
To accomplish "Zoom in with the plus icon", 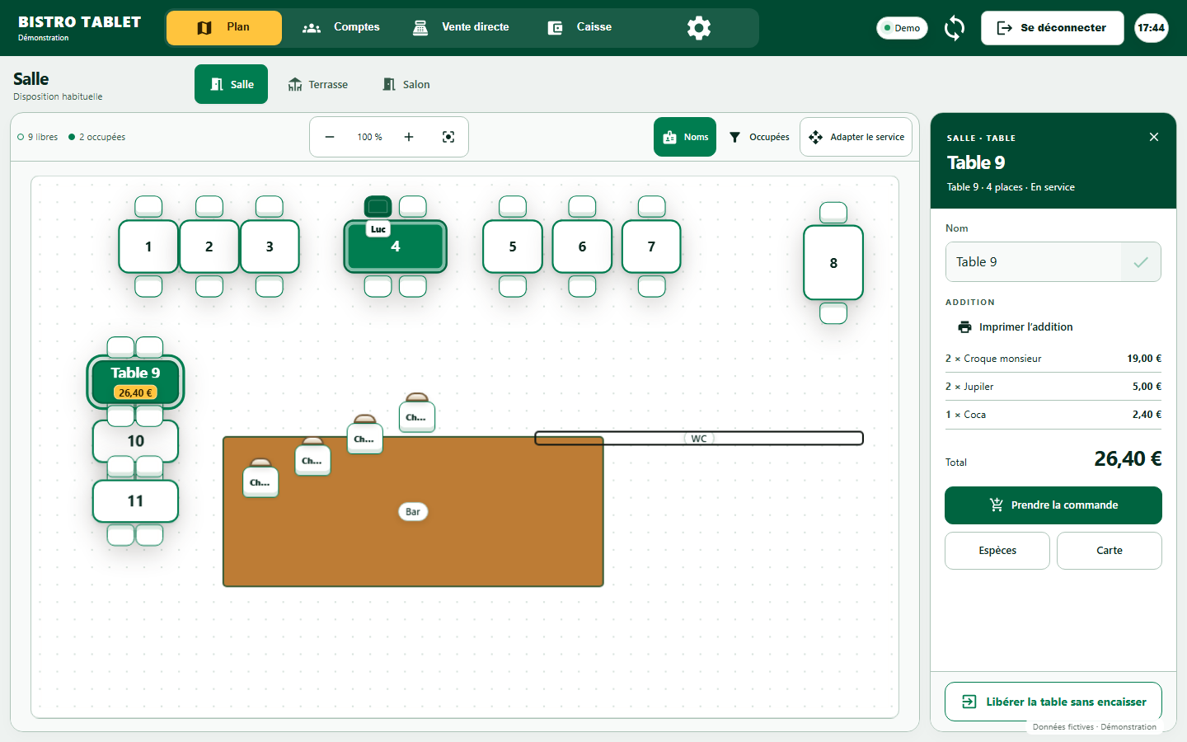I will point(409,137).
